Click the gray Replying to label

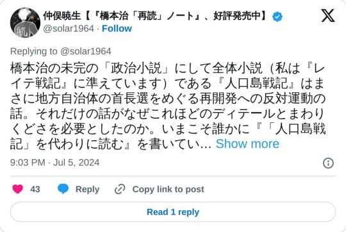point(33,51)
